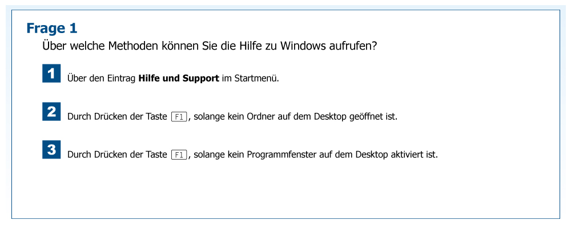Click the "Frage 1" heading
The image size is (571, 228).
point(51,28)
